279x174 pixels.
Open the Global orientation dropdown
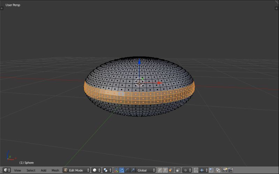pyautogui.click(x=145, y=170)
